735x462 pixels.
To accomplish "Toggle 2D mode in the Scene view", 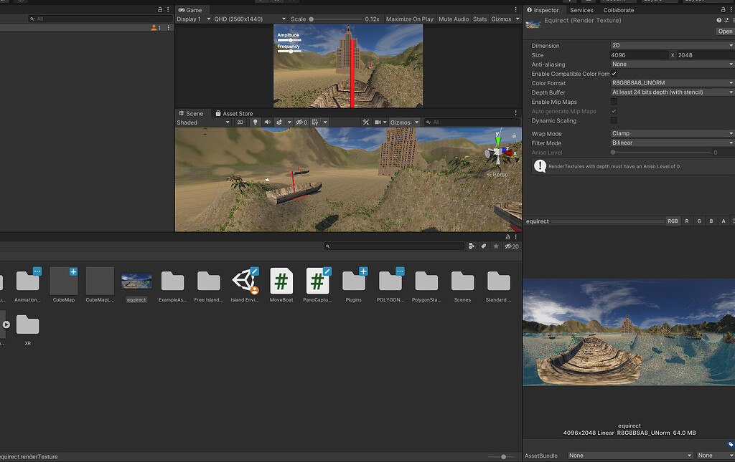I will (240, 122).
